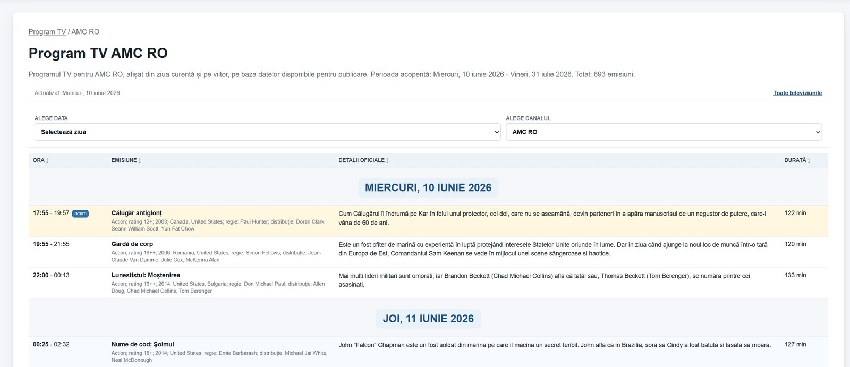The height and width of the screenshot is (367, 850).
Task: Open the AMC RO channel dropdown
Action: point(664,132)
